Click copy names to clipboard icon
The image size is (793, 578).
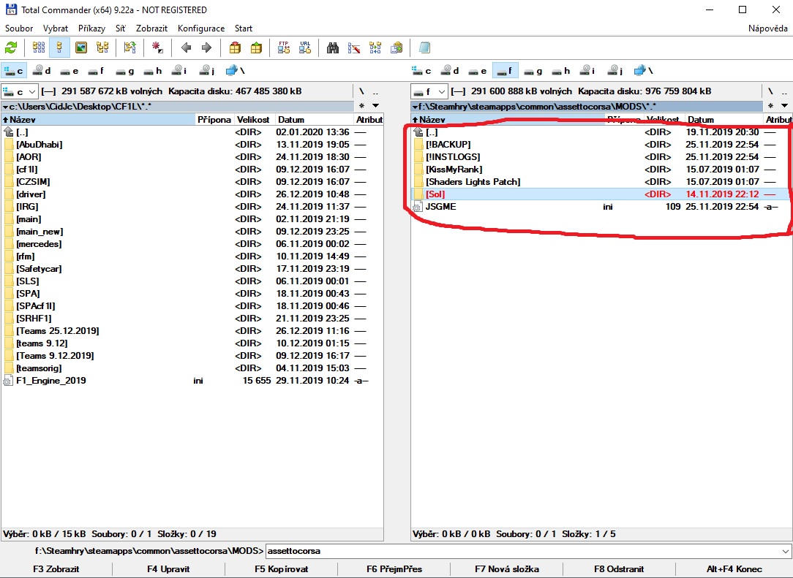(397, 48)
